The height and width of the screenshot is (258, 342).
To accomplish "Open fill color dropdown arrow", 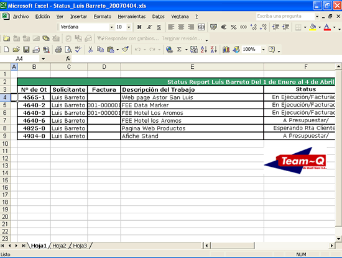I will pos(320,27).
